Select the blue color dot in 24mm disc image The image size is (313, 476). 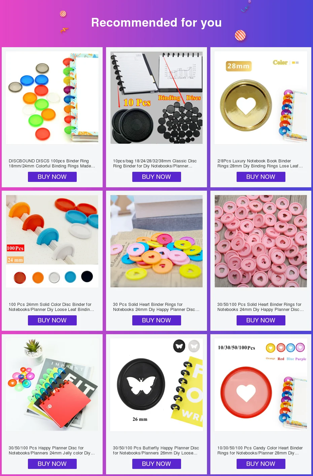pos(70,277)
